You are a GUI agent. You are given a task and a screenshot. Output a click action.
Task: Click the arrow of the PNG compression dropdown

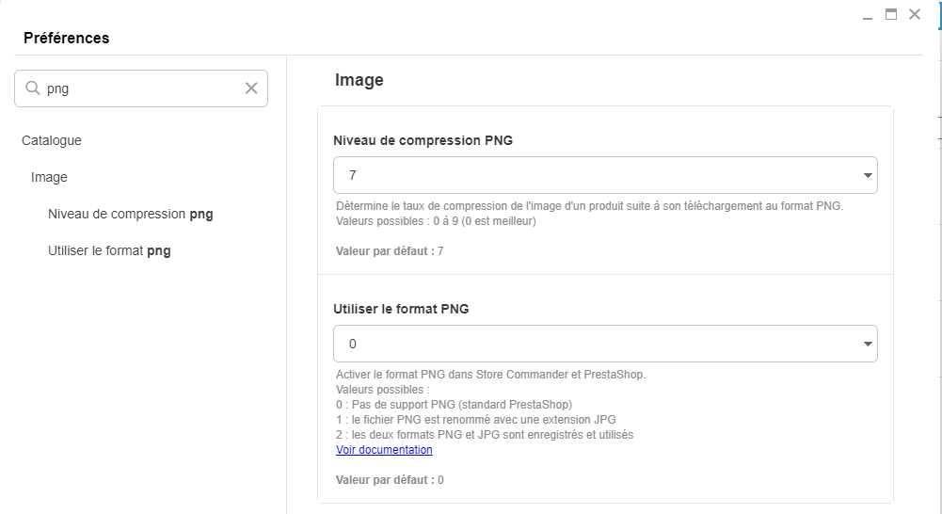pos(867,175)
